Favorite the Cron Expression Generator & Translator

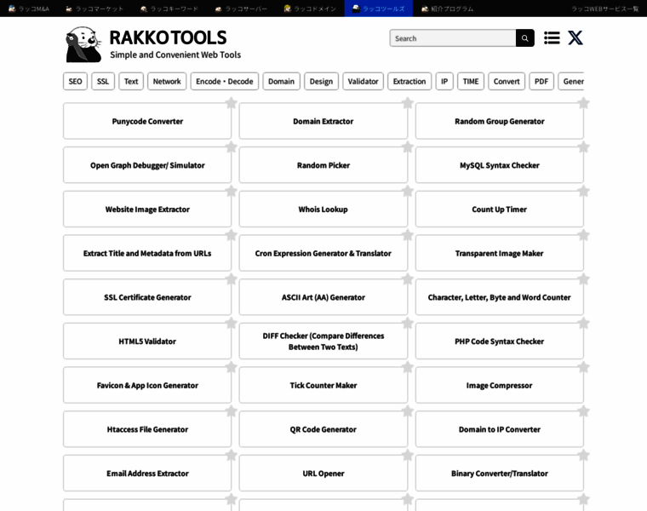(407, 235)
